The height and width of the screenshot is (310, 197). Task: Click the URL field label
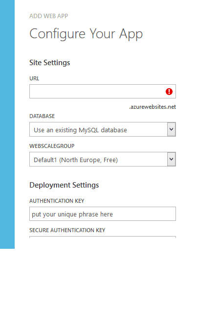coord(34,78)
